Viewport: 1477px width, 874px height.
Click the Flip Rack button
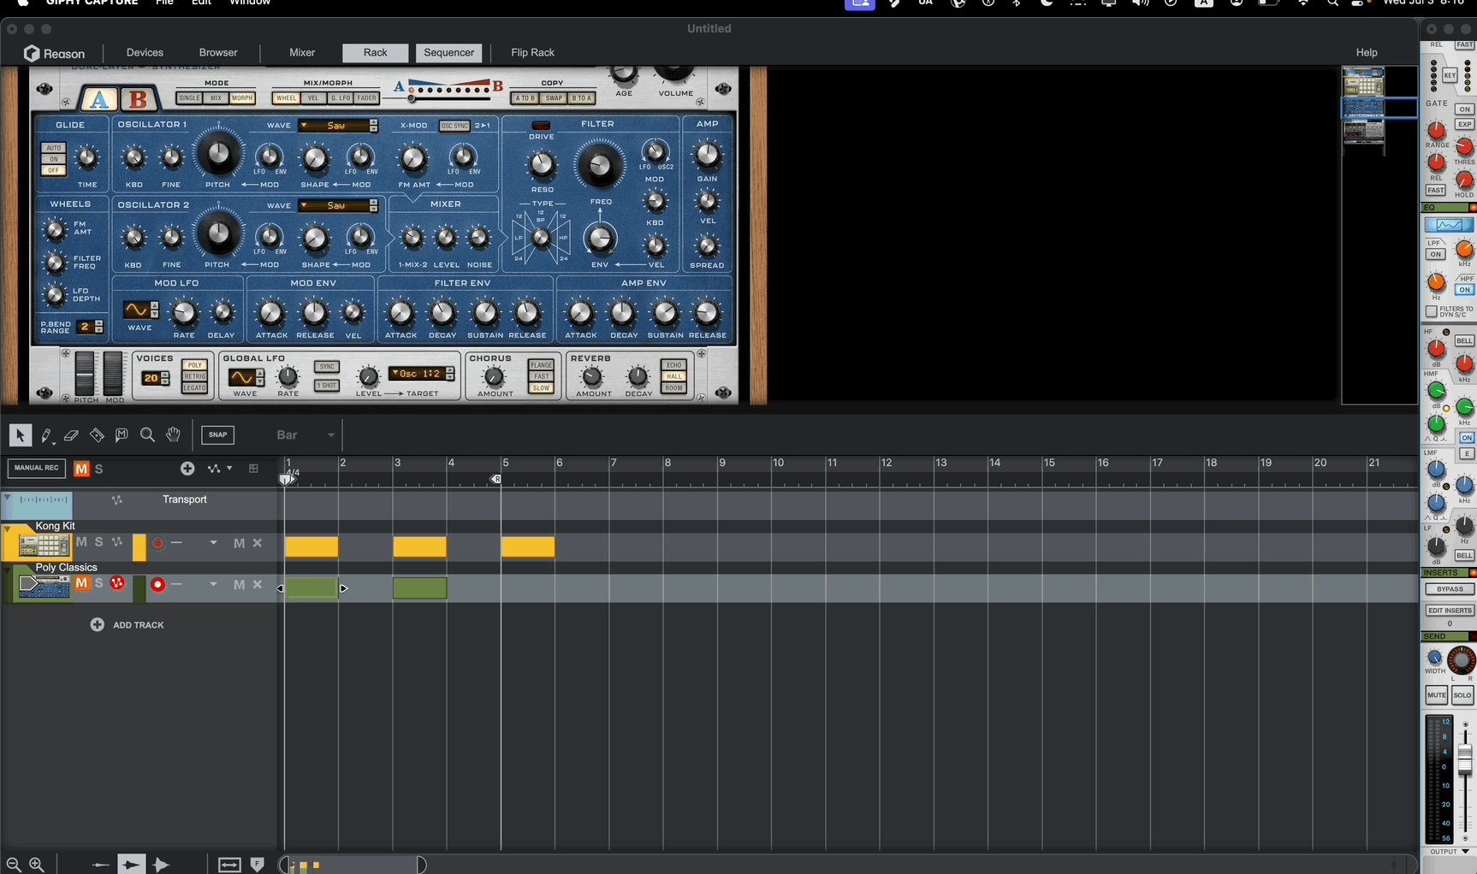point(532,53)
